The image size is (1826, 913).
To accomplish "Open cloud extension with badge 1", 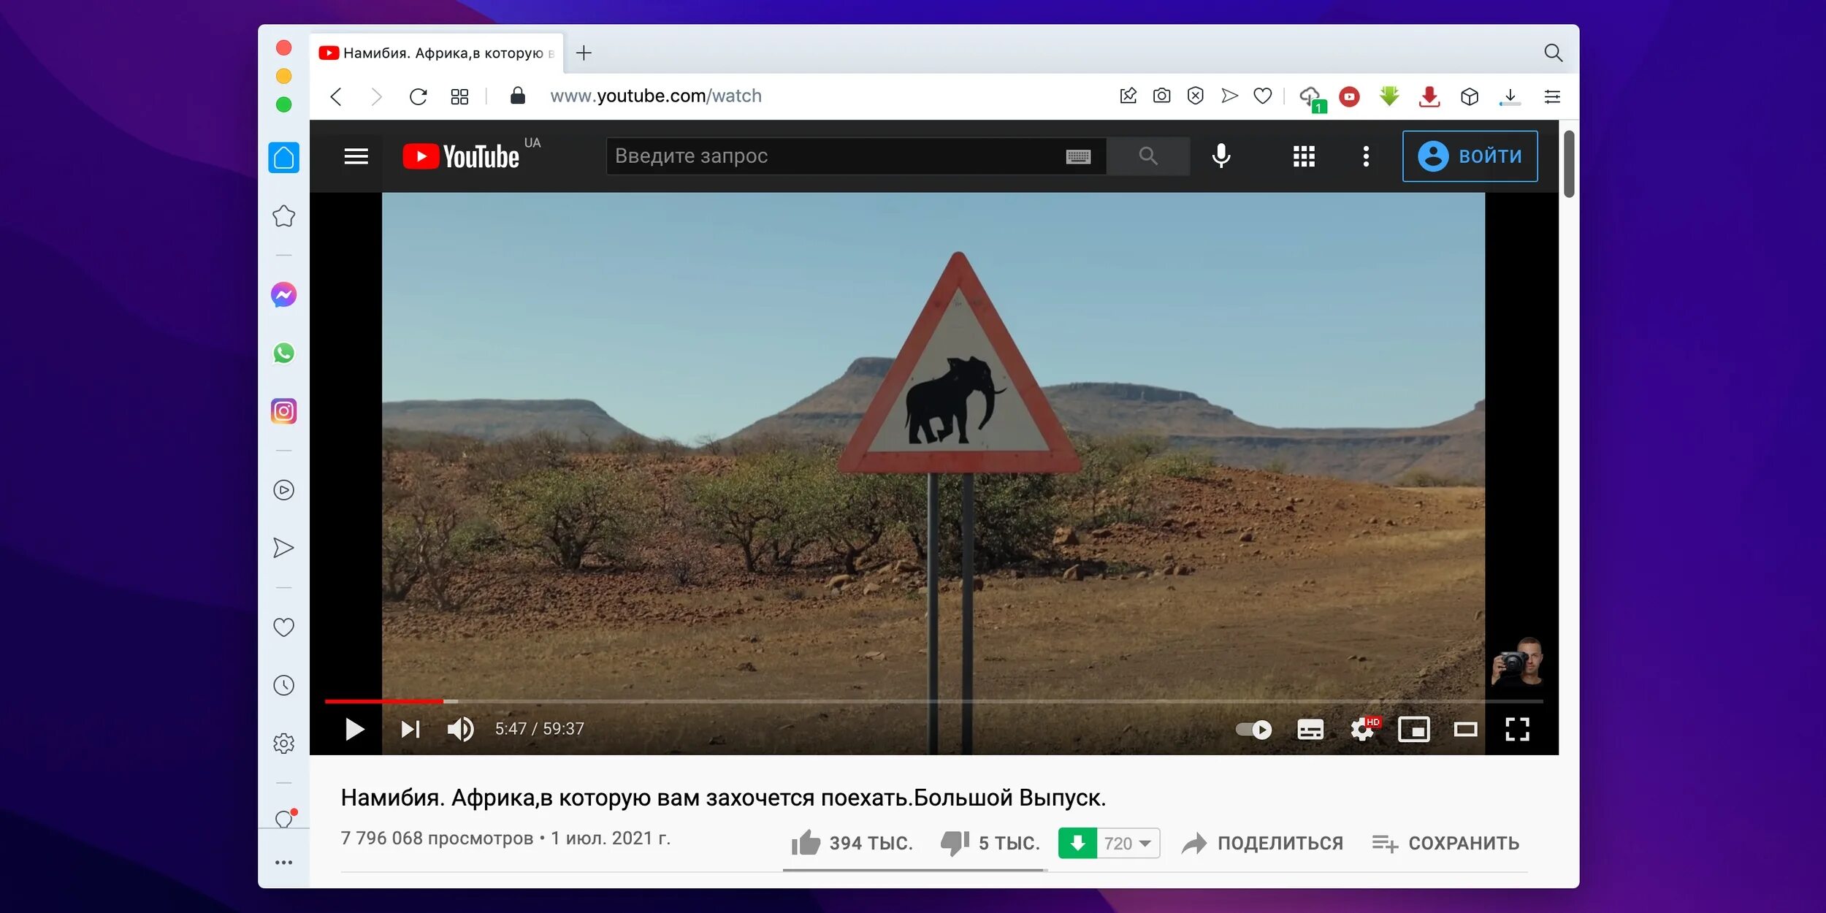I will (x=1312, y=98).
